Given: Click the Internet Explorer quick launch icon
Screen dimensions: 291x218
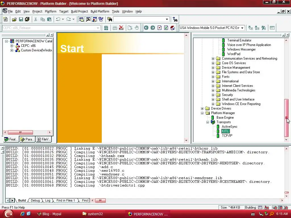Looking at the screenshot, I should click(22, 214).
